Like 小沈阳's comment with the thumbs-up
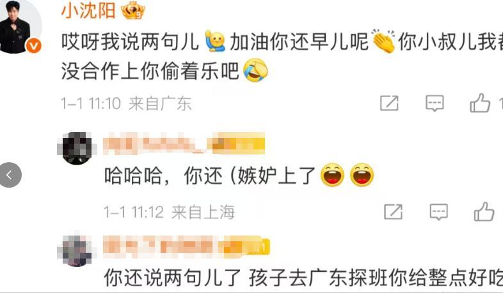 [x=480, y=103]
